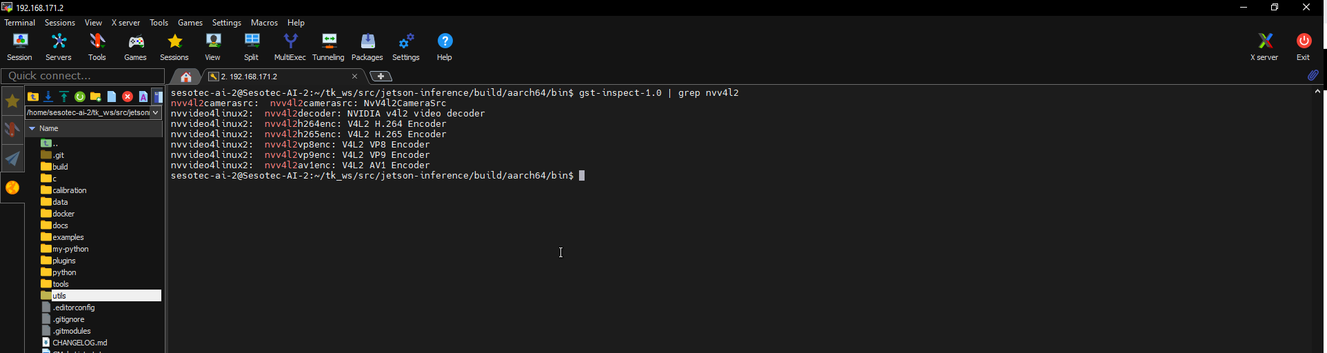Toggle Name column sort arrow
The width and height of the screenshot is (1327, 353).
pos(32,128)
